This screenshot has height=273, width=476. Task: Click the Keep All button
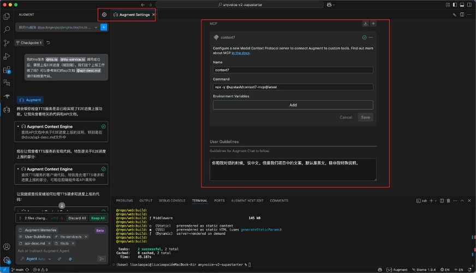(x=98, y=218)
